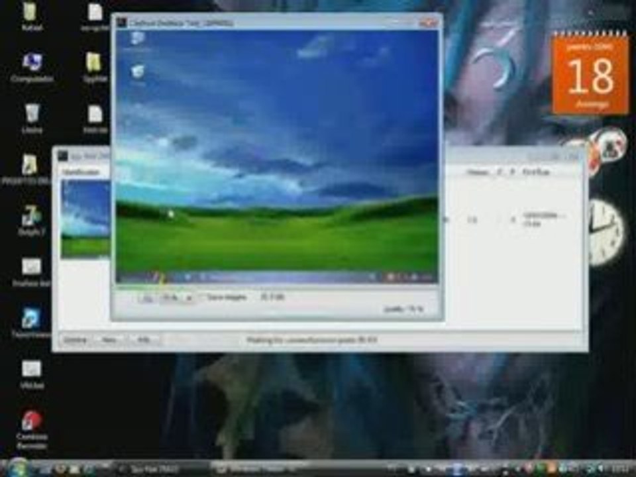Open the interval dropdown in remote desktop window
The height and width of the screenshot is (477, 636).
[x=177, y=297]
